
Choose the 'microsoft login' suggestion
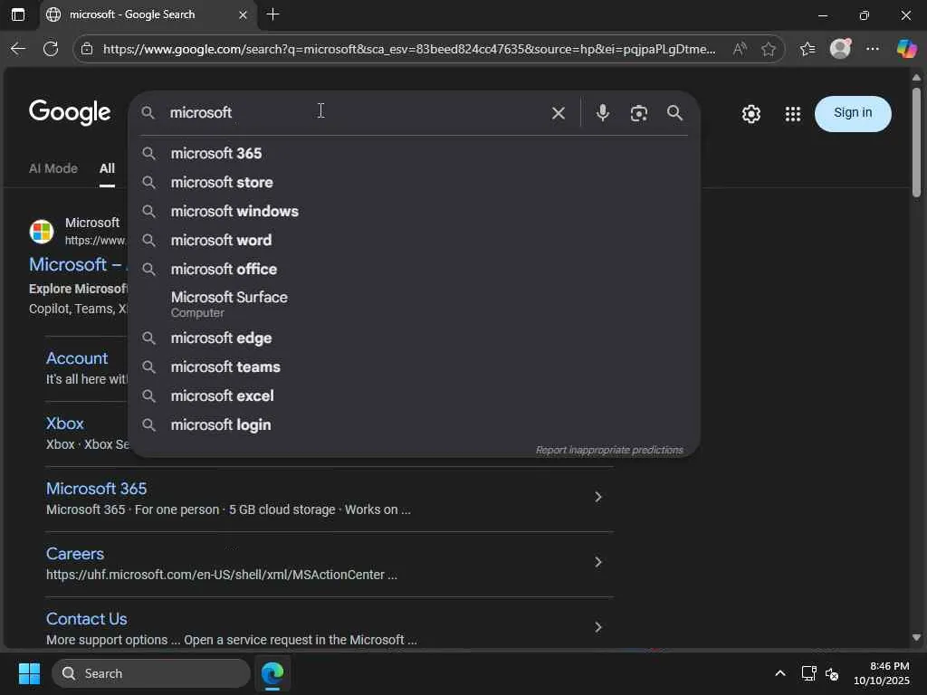[414, 425]
